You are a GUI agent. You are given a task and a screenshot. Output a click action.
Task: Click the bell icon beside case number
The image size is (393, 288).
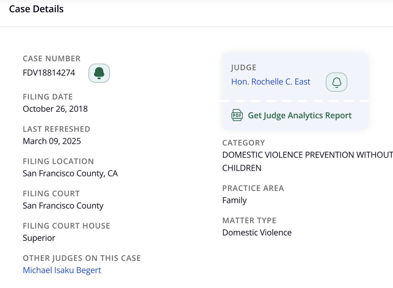pos(99,73)
